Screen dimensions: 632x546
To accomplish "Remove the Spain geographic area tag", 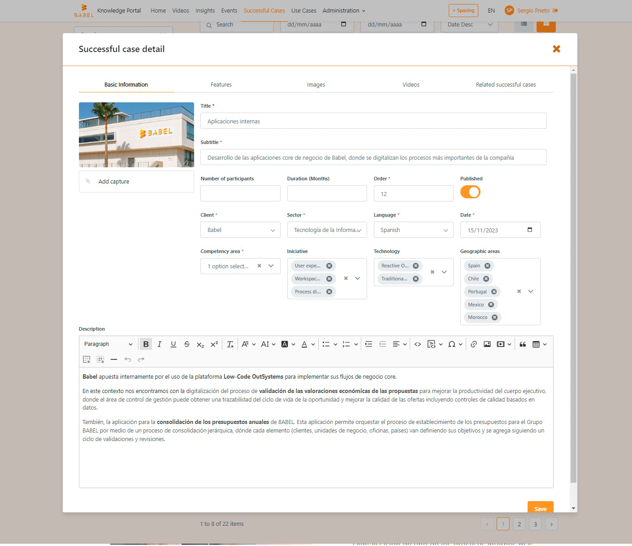I will pyautogui.click(x=487, y=266).
